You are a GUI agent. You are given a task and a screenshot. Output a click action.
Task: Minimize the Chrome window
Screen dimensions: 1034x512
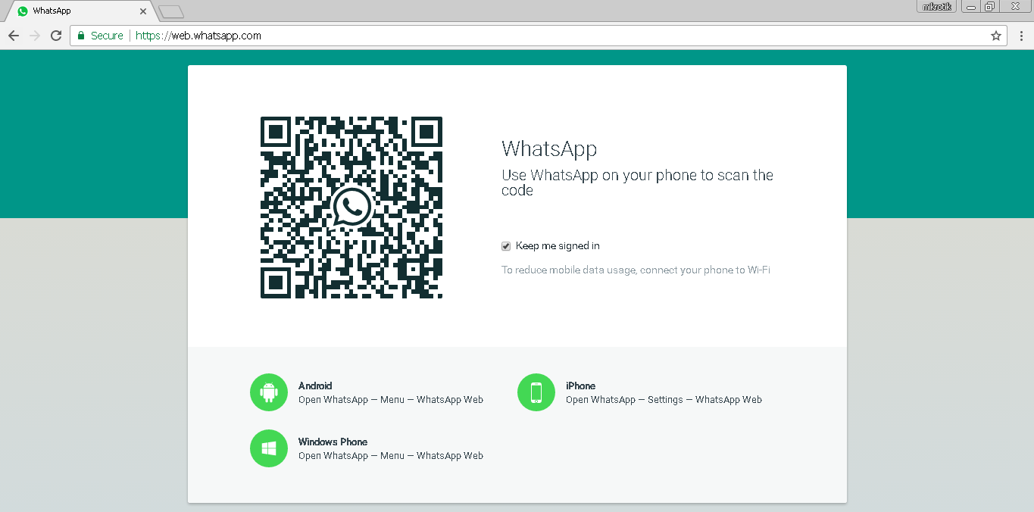point(970,7)
